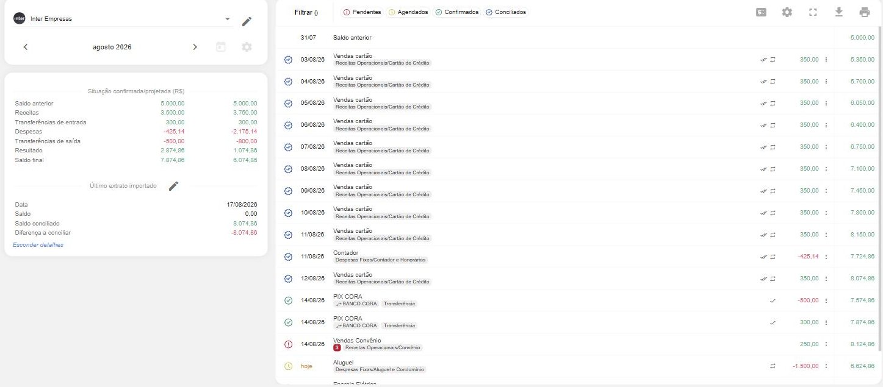Click the pending alert icon on Vendas Convênio
This screenshot has width=883, height=387.
click(x=288, y=344)
